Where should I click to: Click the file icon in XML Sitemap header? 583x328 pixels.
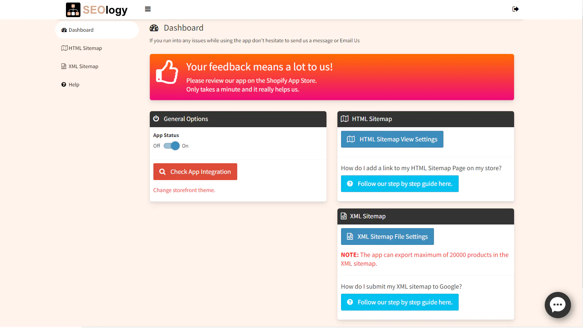pos(344,216)
